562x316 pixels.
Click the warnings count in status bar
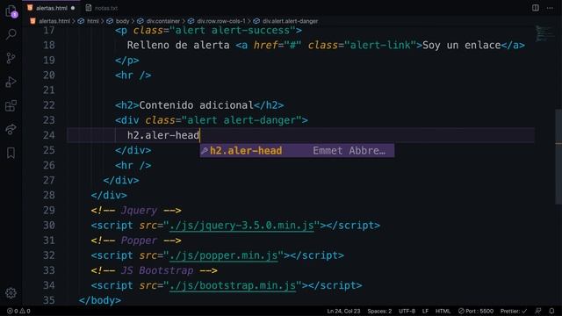(25, 311)
